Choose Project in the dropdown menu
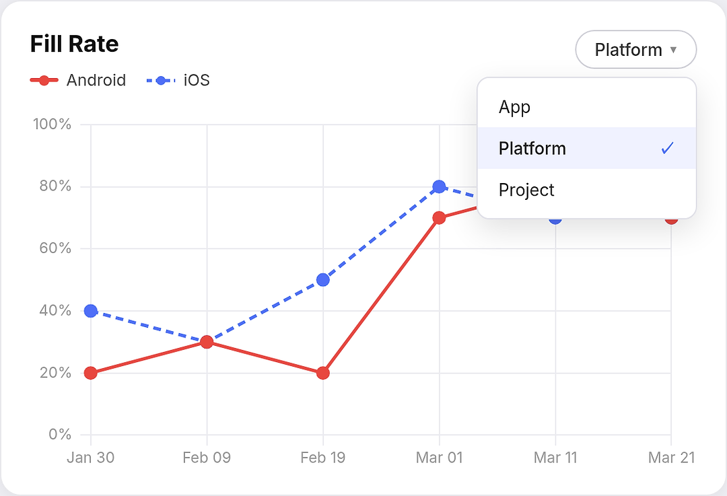Screen dimensions: 727x496 (x=586, y=190)
